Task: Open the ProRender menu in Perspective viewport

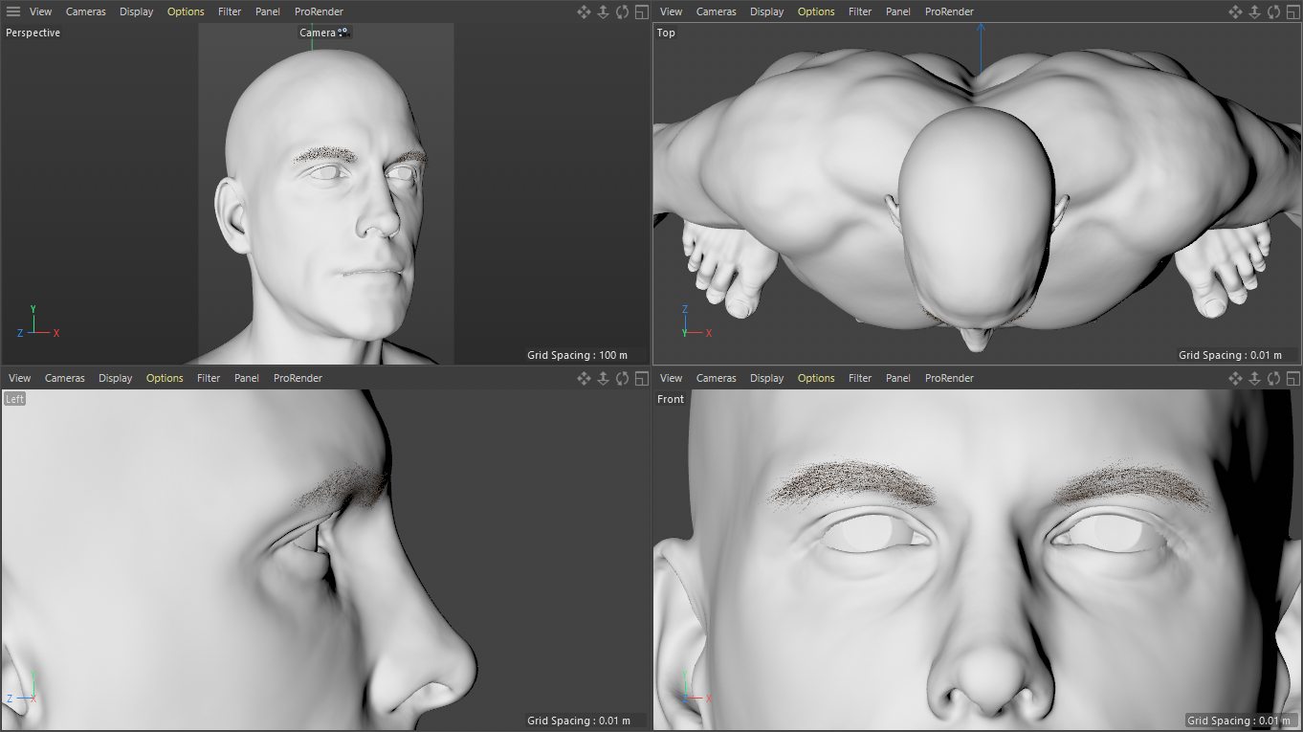Action: pos(319,11)
